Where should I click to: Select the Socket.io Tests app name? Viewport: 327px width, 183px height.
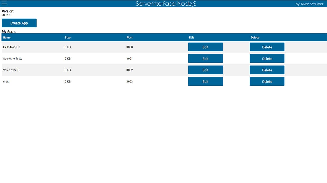[13, 59]
